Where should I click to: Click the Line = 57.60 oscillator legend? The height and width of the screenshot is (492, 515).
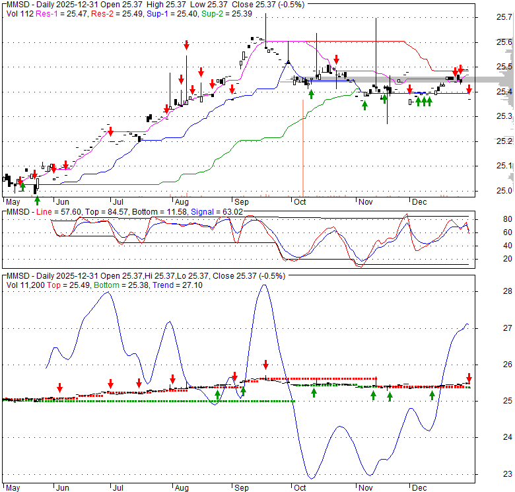tap(56, 211)
